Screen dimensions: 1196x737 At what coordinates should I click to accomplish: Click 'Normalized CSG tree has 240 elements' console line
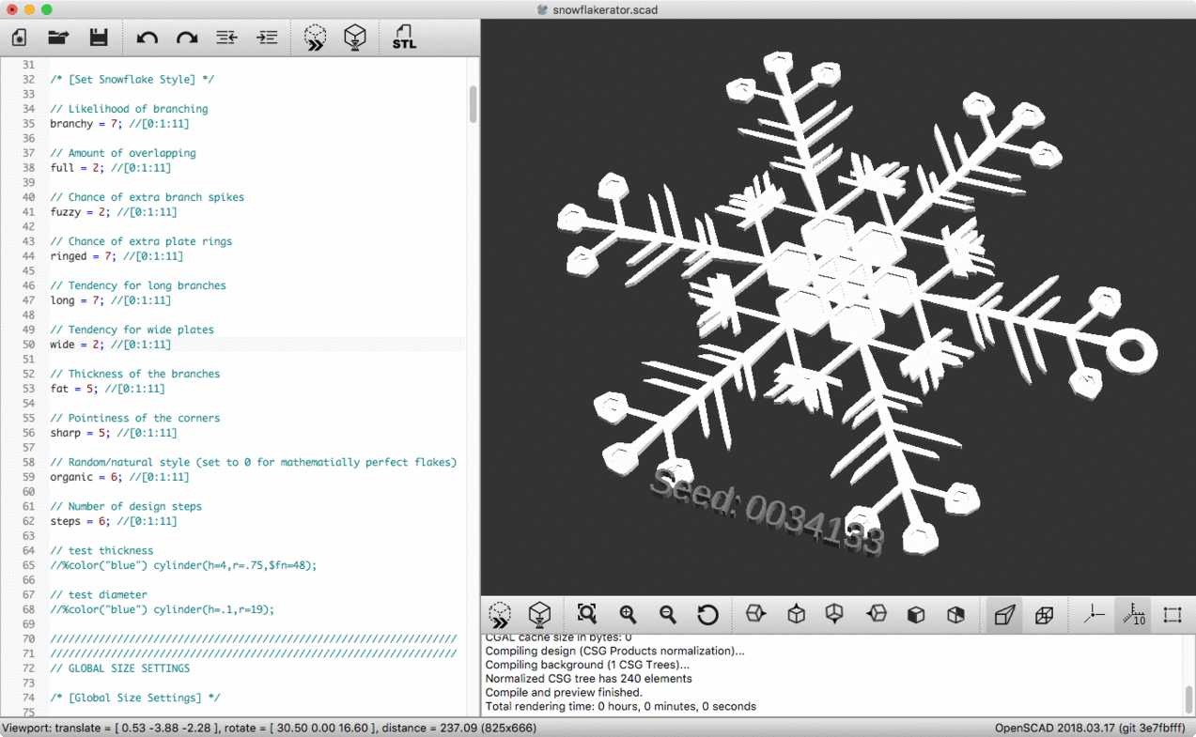(x=588, y=678)
